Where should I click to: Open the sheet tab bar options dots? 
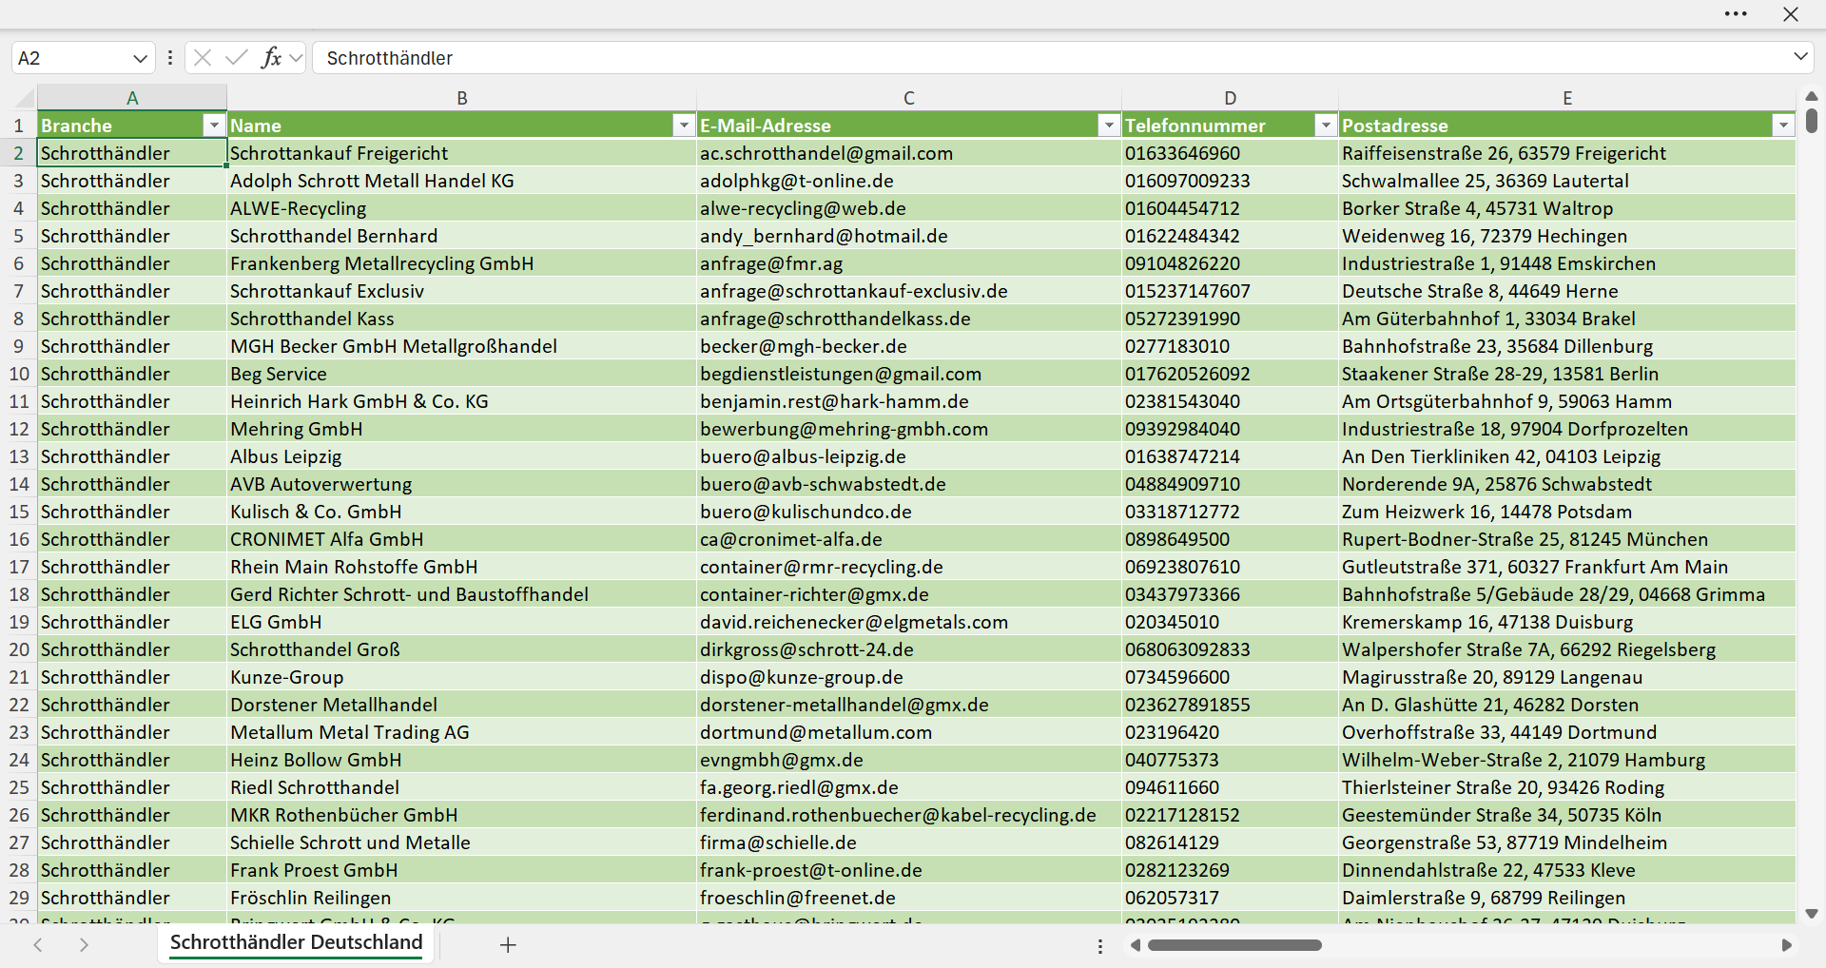[x=1100, y=946]
